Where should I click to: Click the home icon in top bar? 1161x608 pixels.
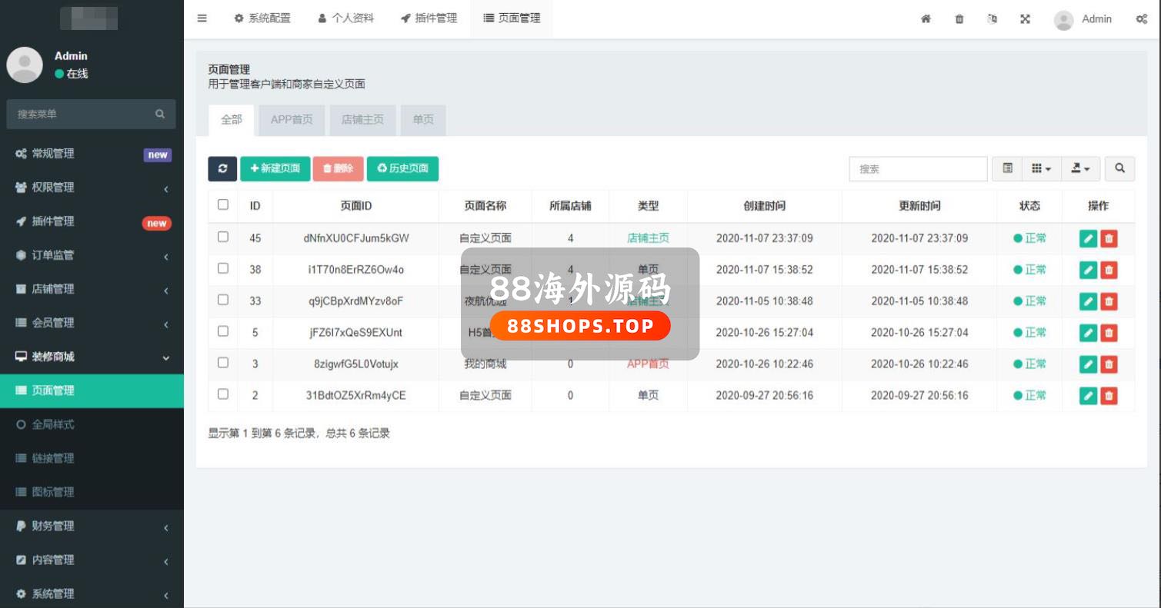click(926, 19)
